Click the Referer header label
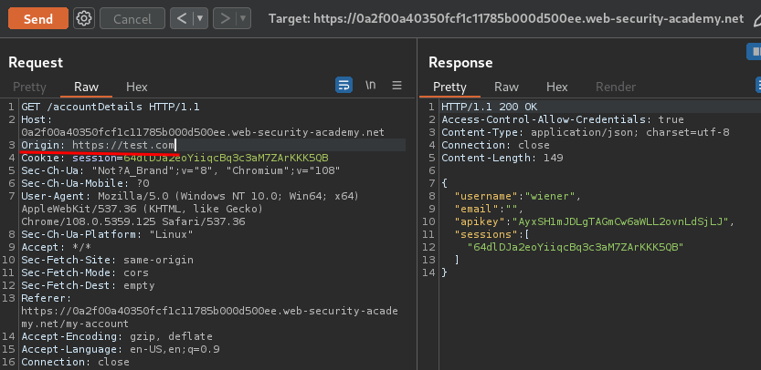The width and height of the screenshot is (761, 370). [x=46, y=298]
